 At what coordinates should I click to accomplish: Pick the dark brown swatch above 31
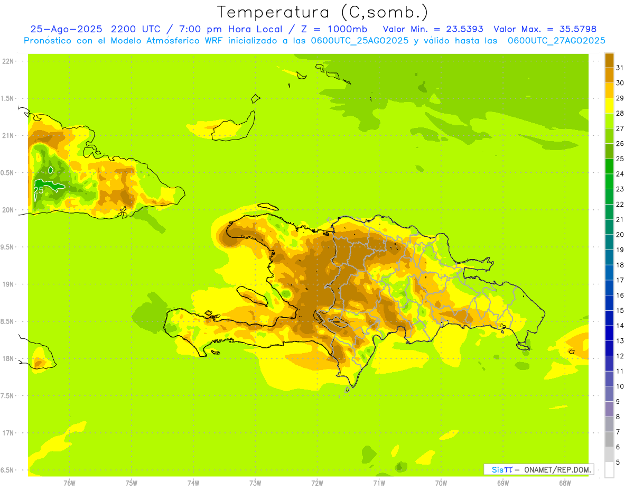pyautogui.click(x=609, y=60)
